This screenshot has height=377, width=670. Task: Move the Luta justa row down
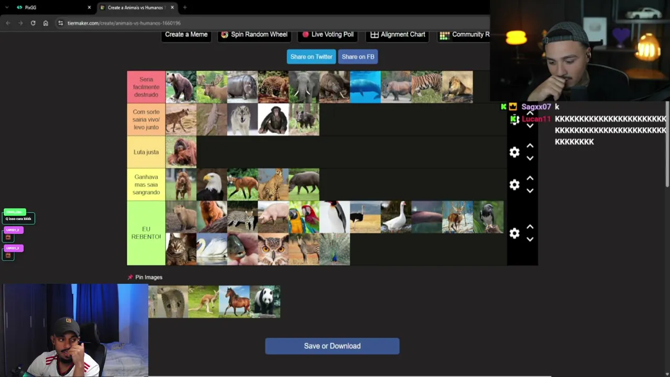[x=530, y=158]
